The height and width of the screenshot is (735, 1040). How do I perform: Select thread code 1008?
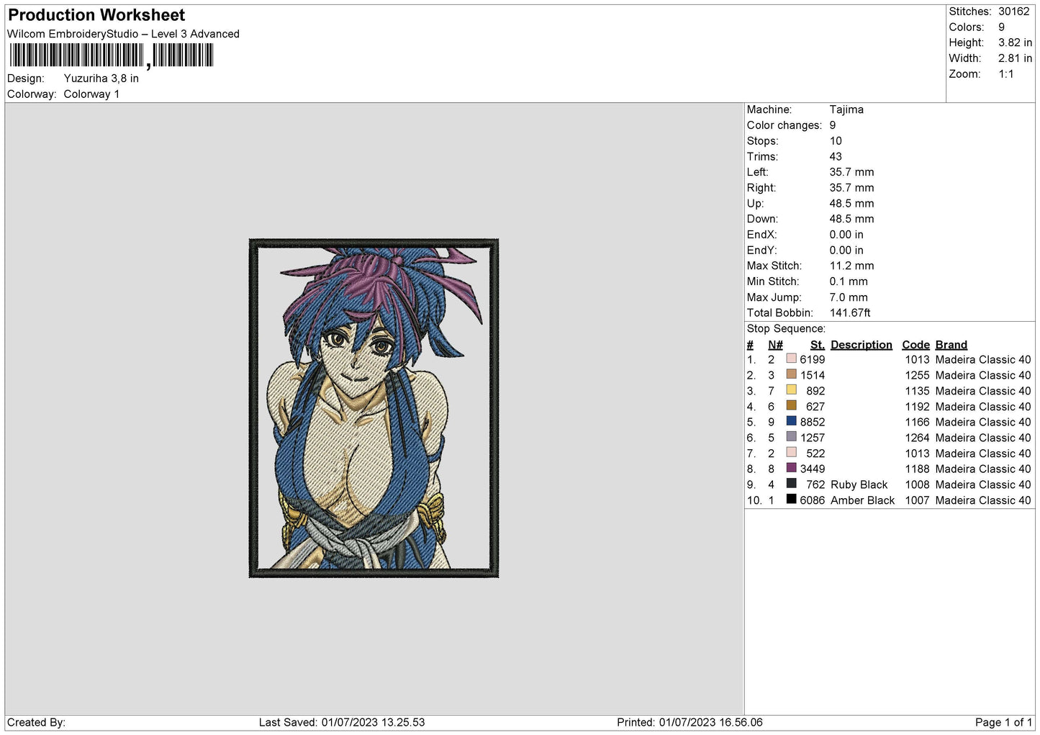click(x=918, y=485)
